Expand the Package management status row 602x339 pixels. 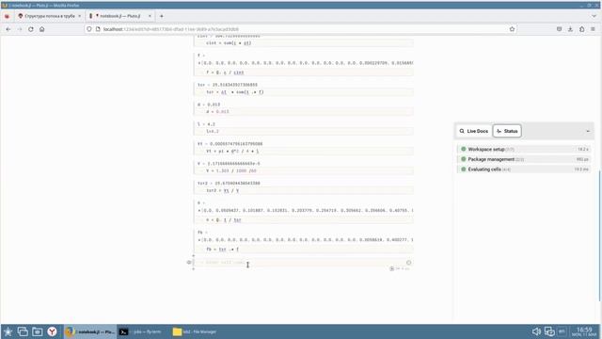(524, 159)
